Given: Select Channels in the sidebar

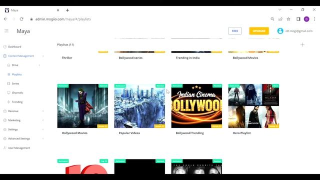Looking at the screenshot, I should pos(17,92).
